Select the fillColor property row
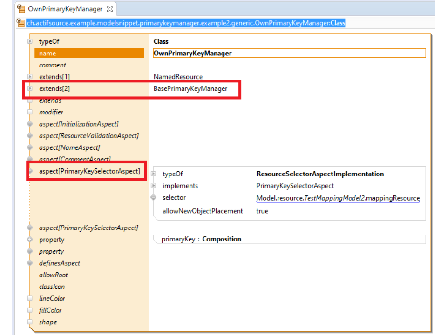 (x=50, y=310)
